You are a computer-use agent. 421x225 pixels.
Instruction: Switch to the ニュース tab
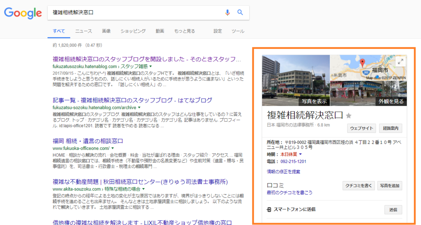[x=83, y=31]
